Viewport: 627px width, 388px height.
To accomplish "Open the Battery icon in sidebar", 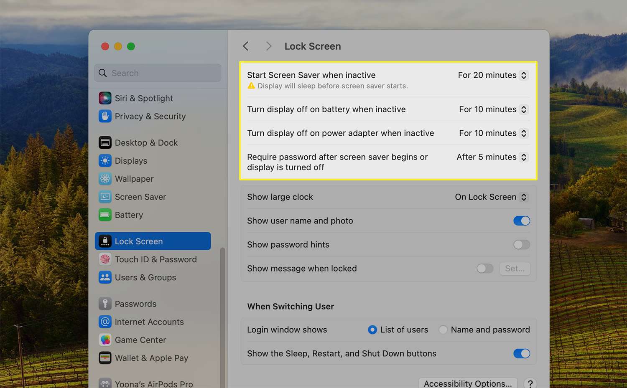I will [x=105, y=215].
